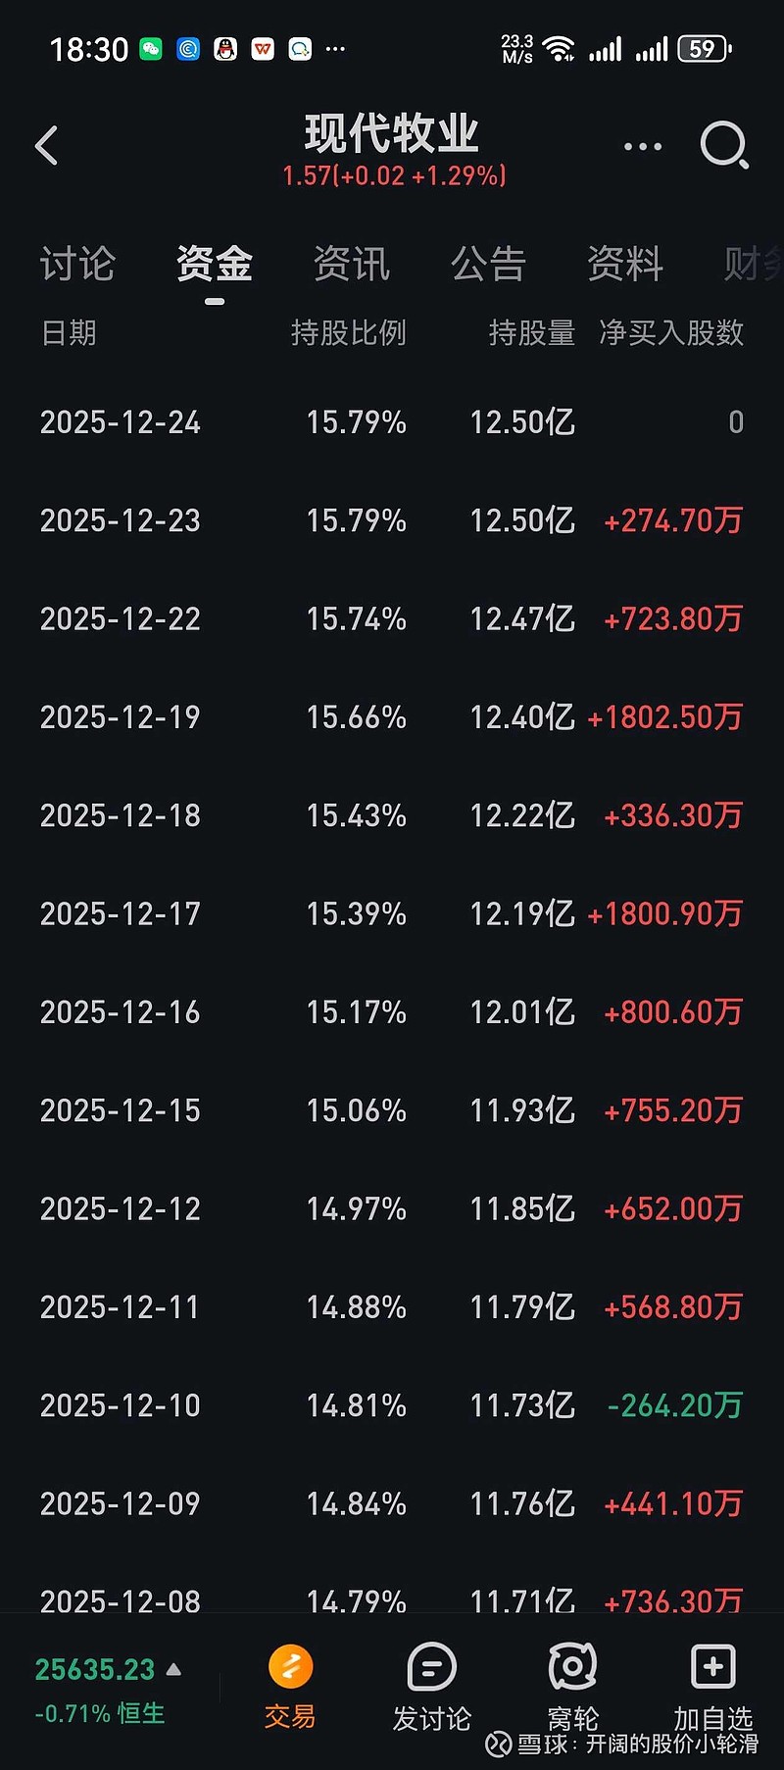Switch to the 资讯 tab
Image resolution: width=784 pixels, height=1770 pixels.
pos(352,265)
